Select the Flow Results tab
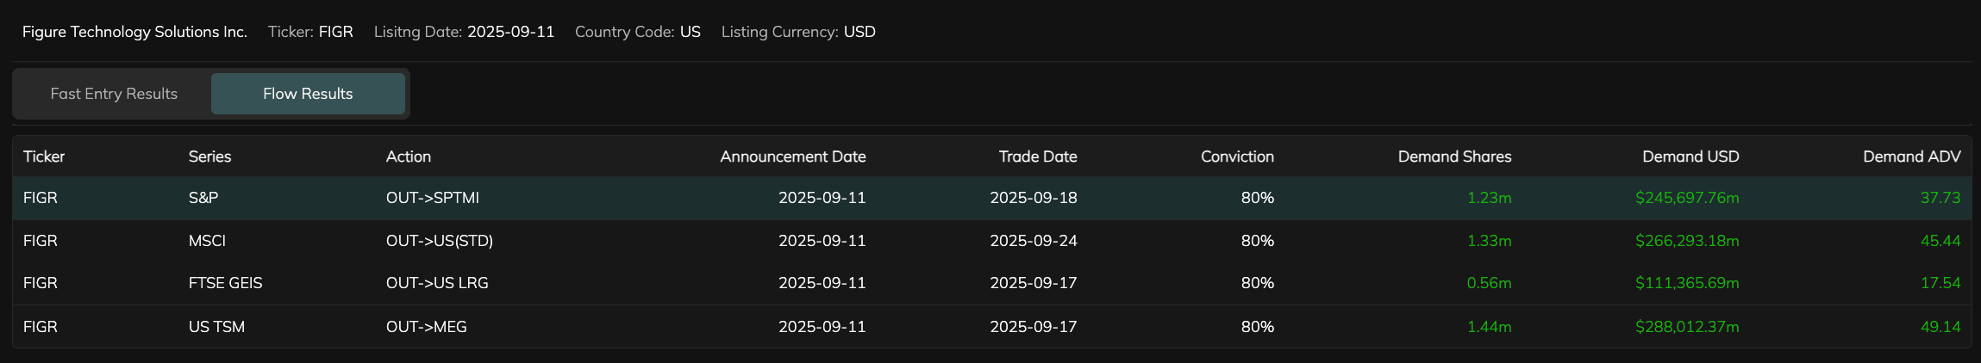1981x363 pixels. click(x=308, y=94)
